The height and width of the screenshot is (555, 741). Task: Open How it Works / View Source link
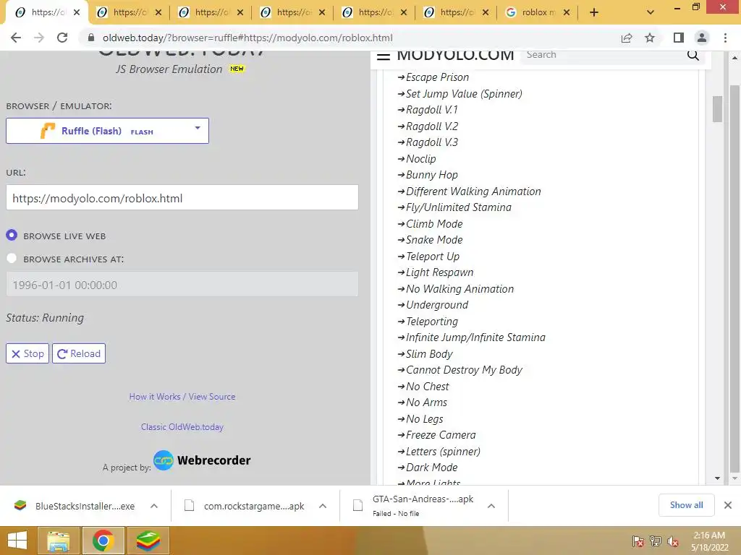(182, 397)
